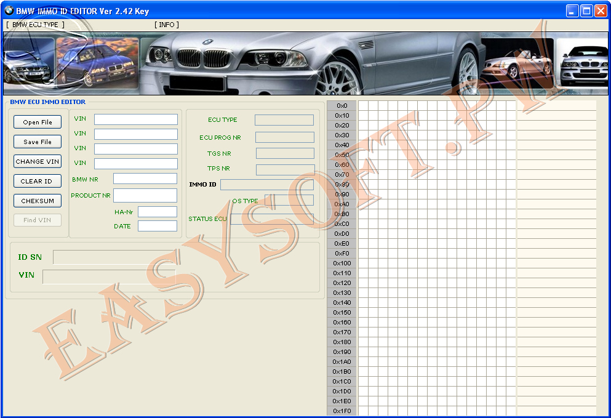611x418 pixels.
Task: Click the BMW Z3 roadster banner thumbnail
Action: coord(517,62)
